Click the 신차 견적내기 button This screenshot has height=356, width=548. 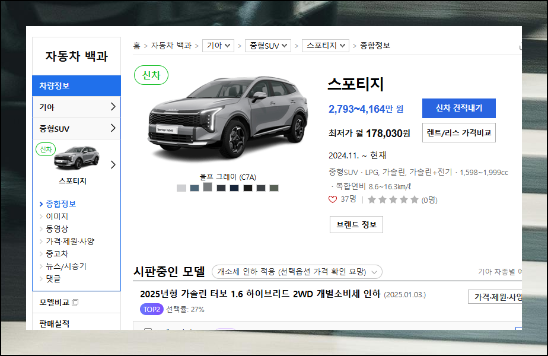(459, 108)
